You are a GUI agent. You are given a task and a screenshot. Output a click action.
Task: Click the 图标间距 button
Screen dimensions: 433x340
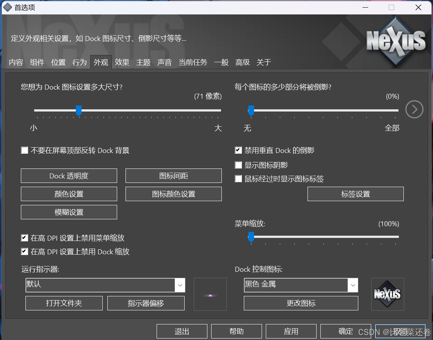coord(174,176)
